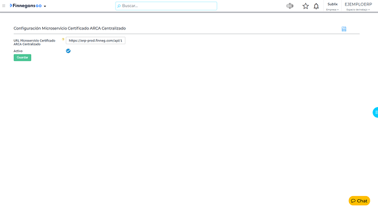Uncheck the Activo checkbox
The height and width of the screenshot is (213, 378).
click(68, 51)
